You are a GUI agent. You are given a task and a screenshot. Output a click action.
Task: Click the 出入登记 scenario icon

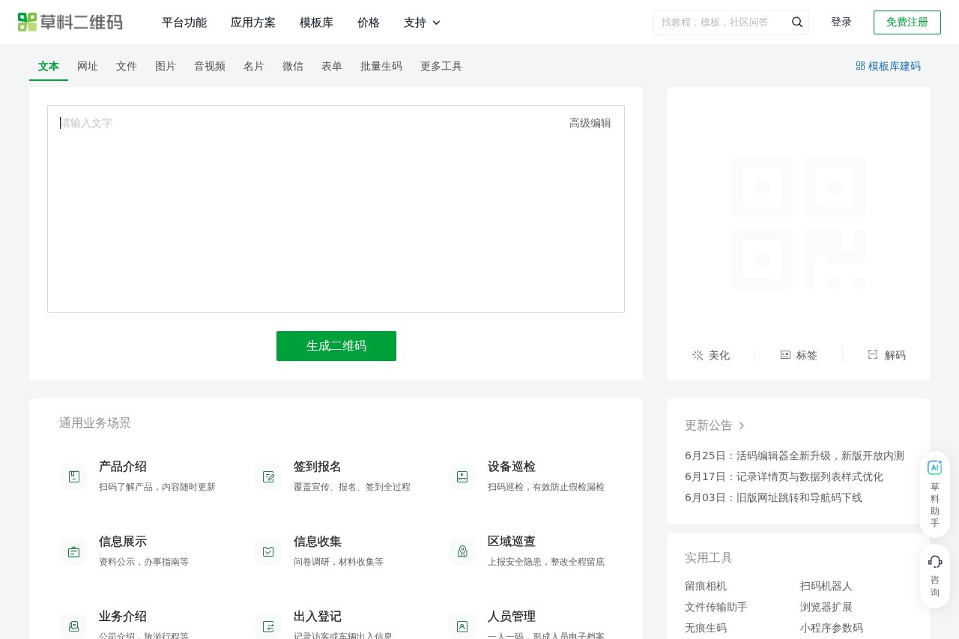[268, 626]
